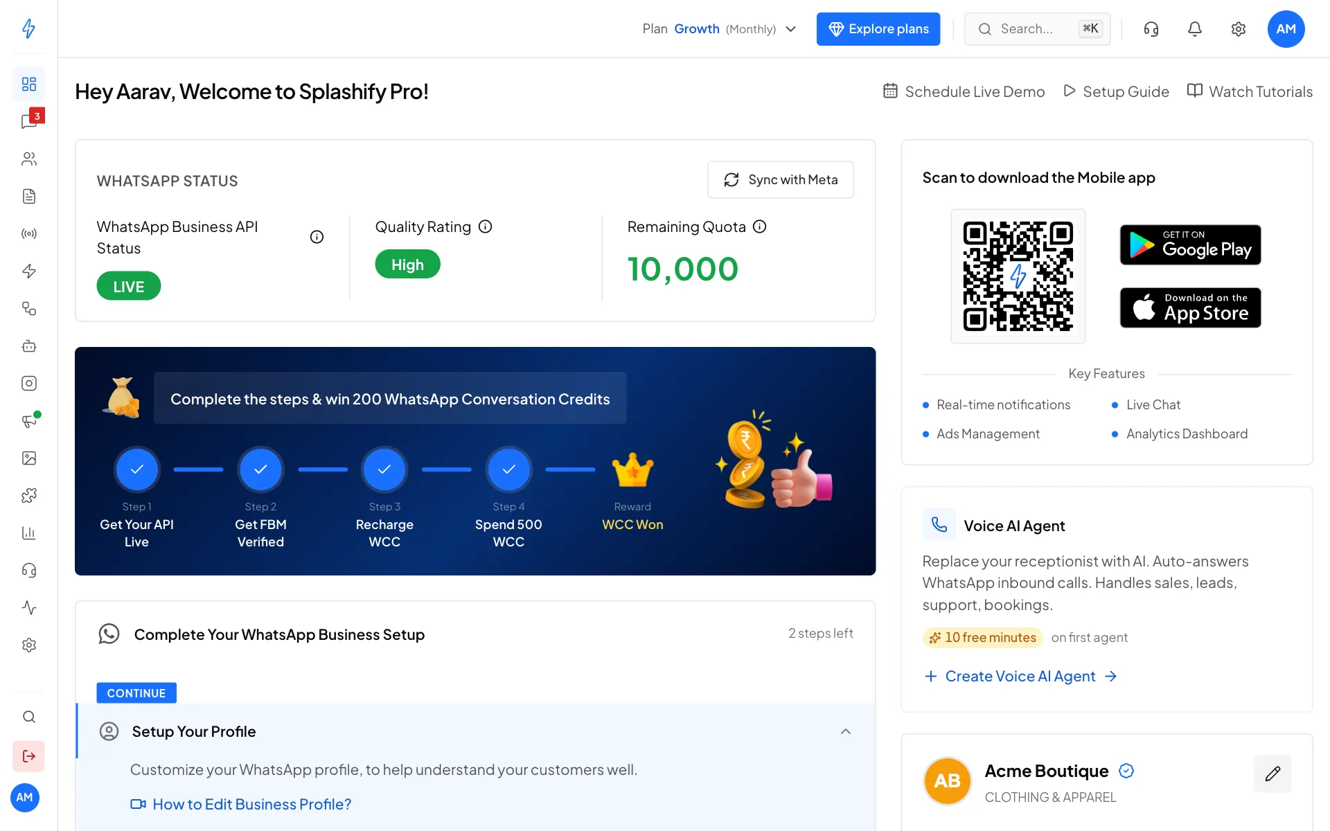This screenshot has height=831, width=1330.
Task: Click Download on the App Store badge
Action: (1190, 308)
